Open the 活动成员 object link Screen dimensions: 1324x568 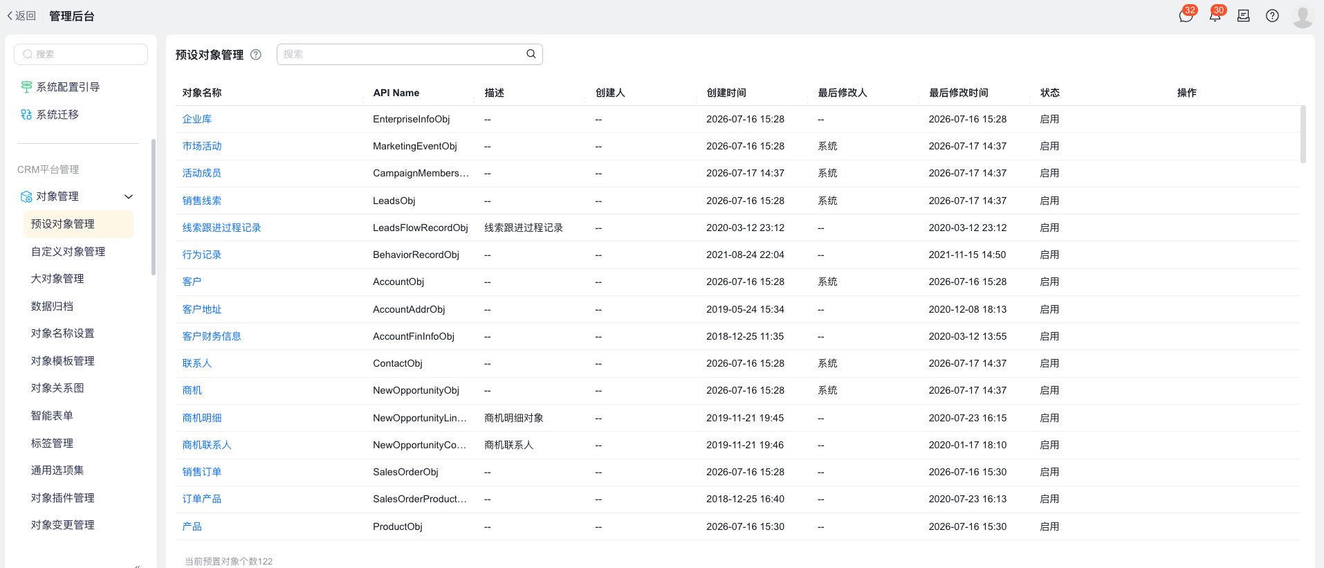click(x=202, y=173)
